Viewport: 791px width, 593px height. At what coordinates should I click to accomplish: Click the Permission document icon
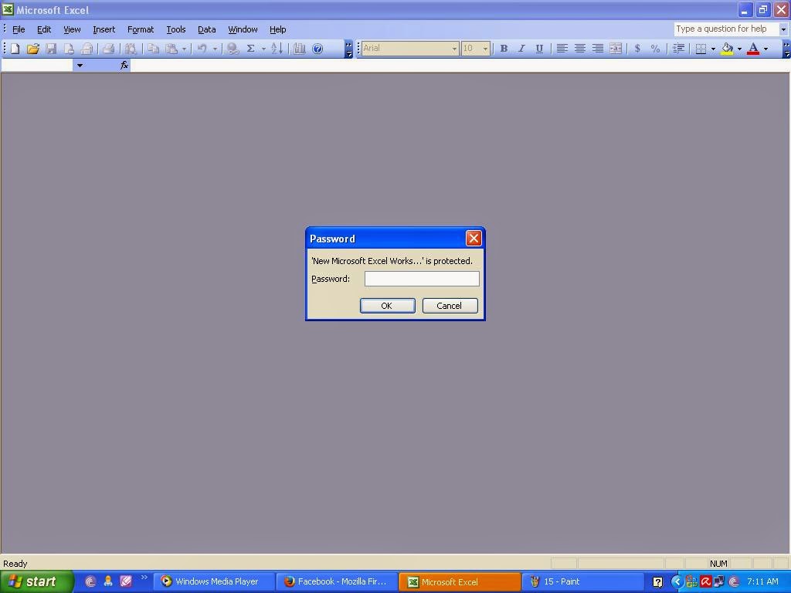(x=69, y=49)
